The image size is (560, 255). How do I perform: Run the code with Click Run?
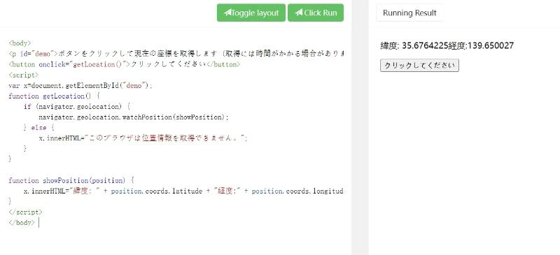pyautogui.click(x=316, y=13)
